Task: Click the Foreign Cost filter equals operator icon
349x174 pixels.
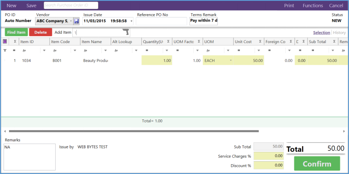Action: pos(269,51)
